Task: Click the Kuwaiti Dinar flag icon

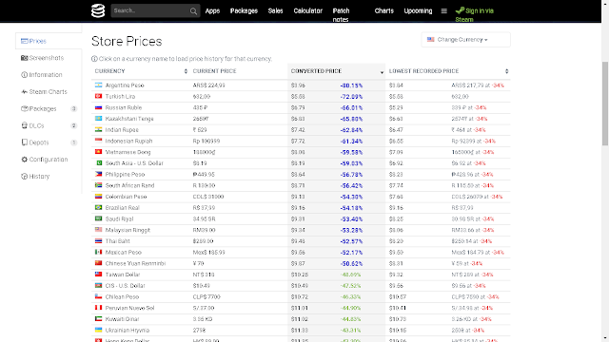Action: click(x=99, y=319)
